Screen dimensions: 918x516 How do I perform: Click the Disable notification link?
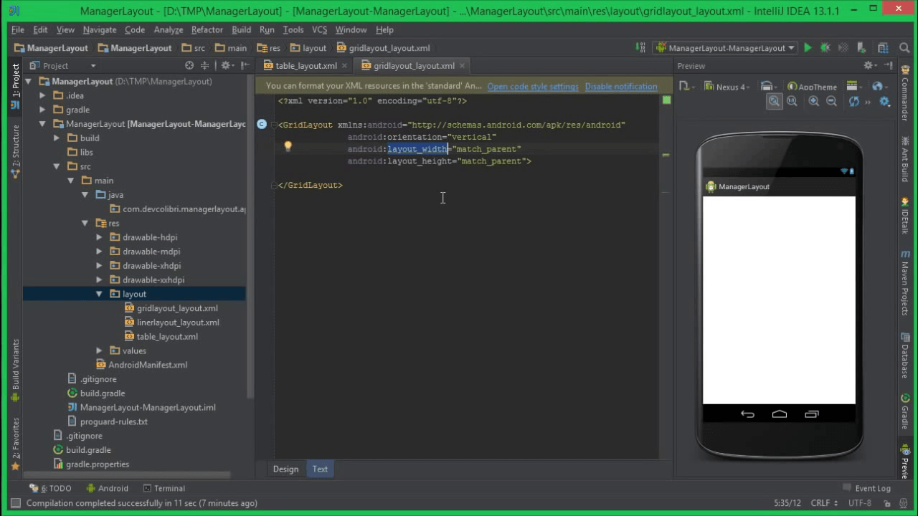[x=621, y=86]
